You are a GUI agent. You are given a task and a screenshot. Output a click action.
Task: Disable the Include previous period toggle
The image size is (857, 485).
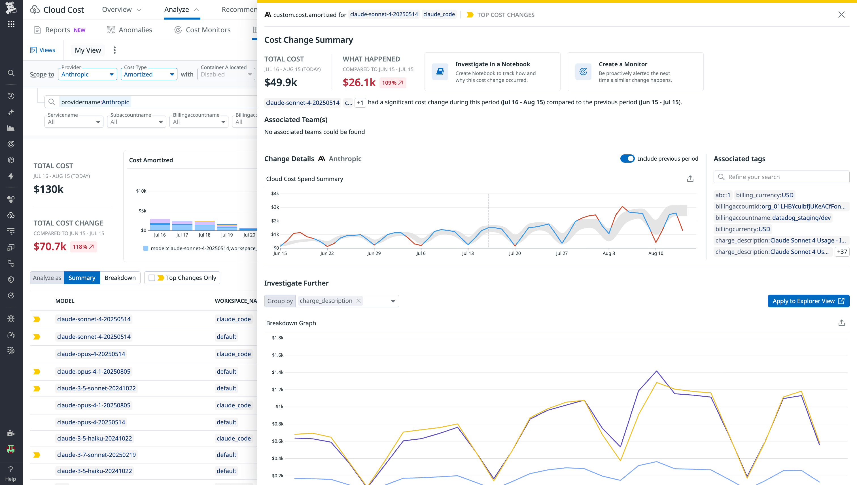(627, 159)
